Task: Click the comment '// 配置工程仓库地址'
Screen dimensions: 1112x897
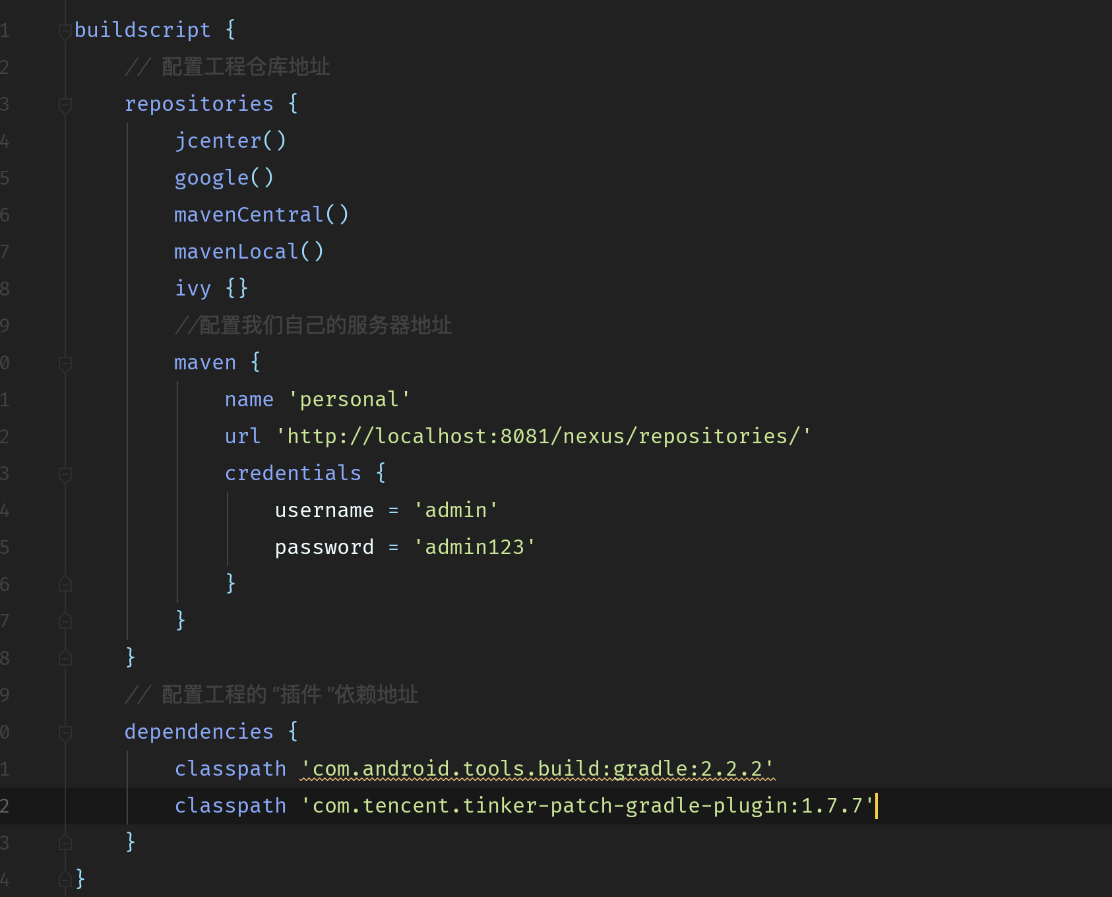Action: pos(228,67)
